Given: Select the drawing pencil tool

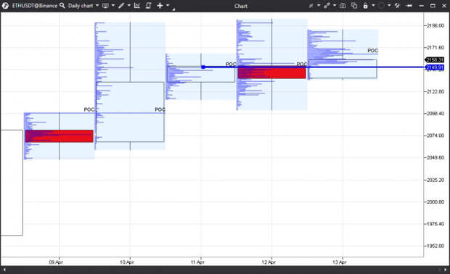Looking at the screenshot, I should (121, 6).
